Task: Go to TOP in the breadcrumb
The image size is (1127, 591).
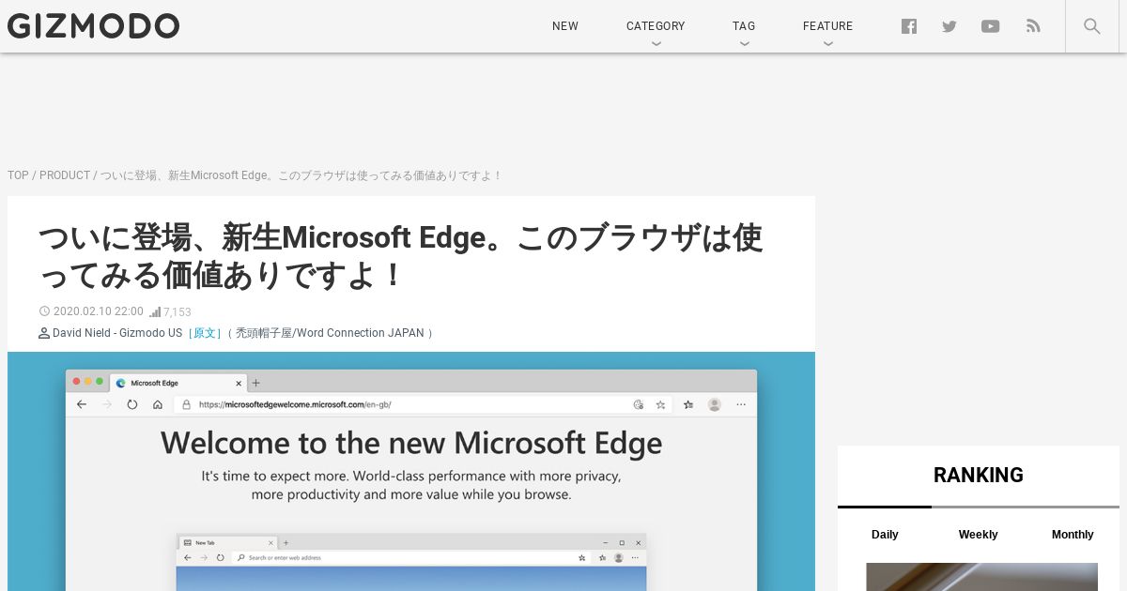Action: pyautogui.click(x=18, y=175)
